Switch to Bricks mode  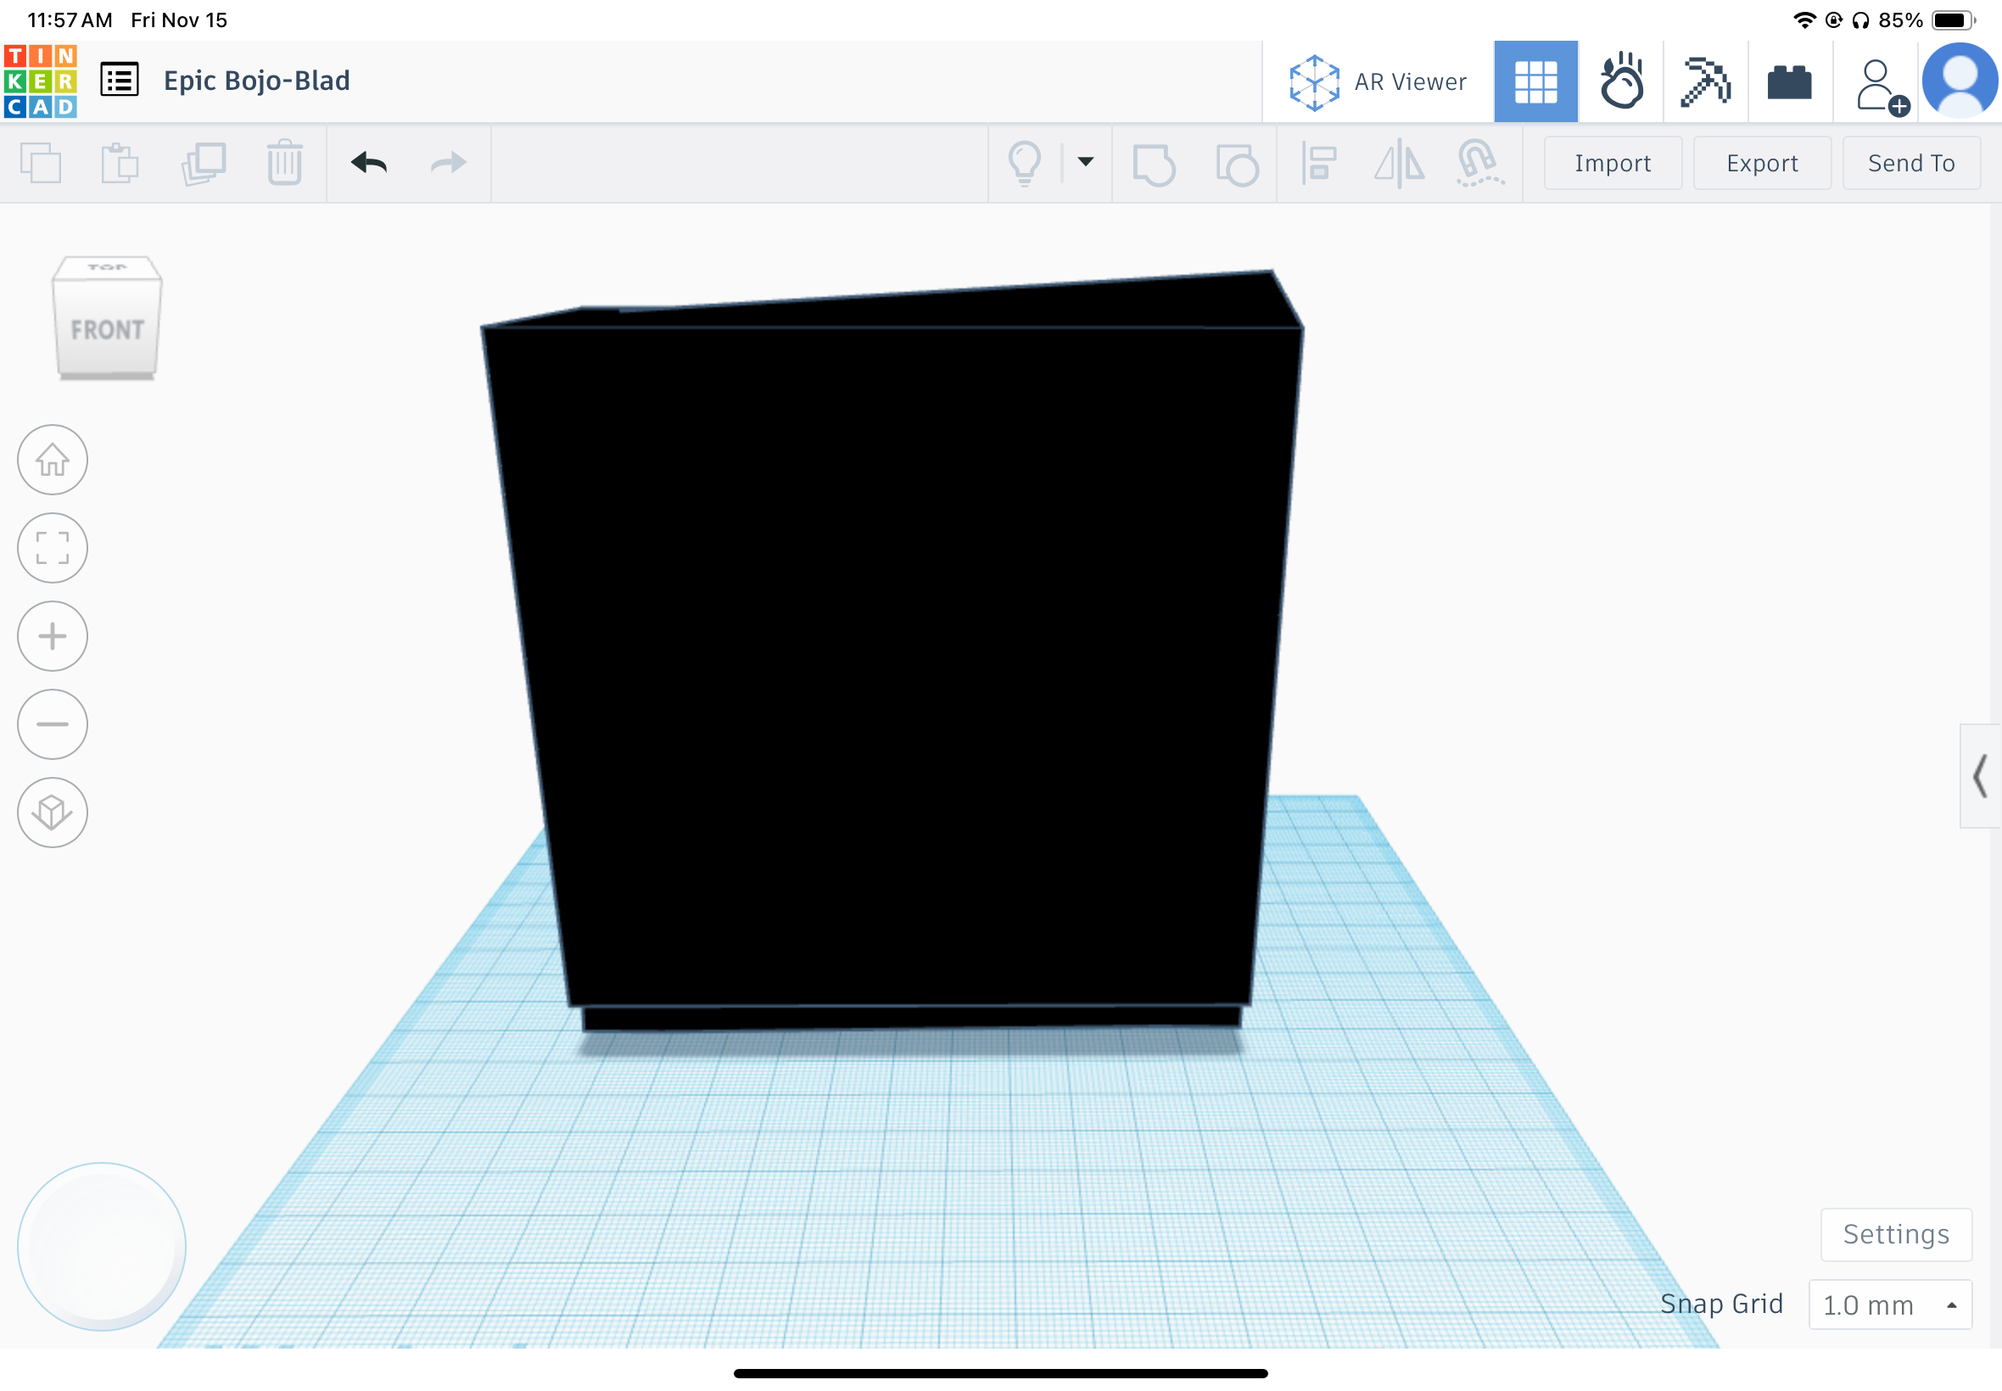coord(1789,82)
